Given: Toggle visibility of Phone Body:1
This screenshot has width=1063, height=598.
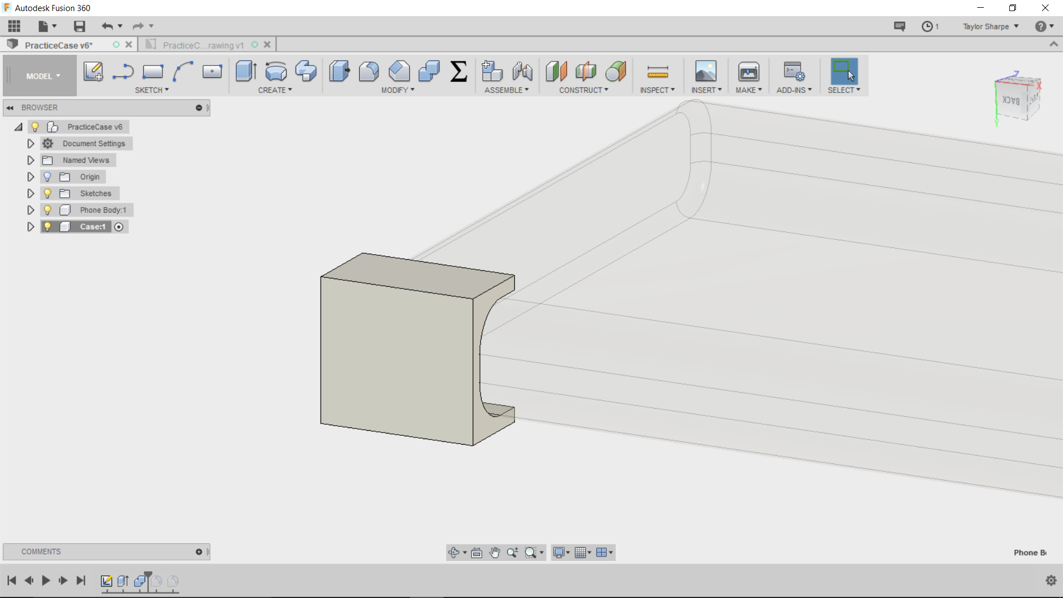Looking at the screenshot, I should 48,209.
